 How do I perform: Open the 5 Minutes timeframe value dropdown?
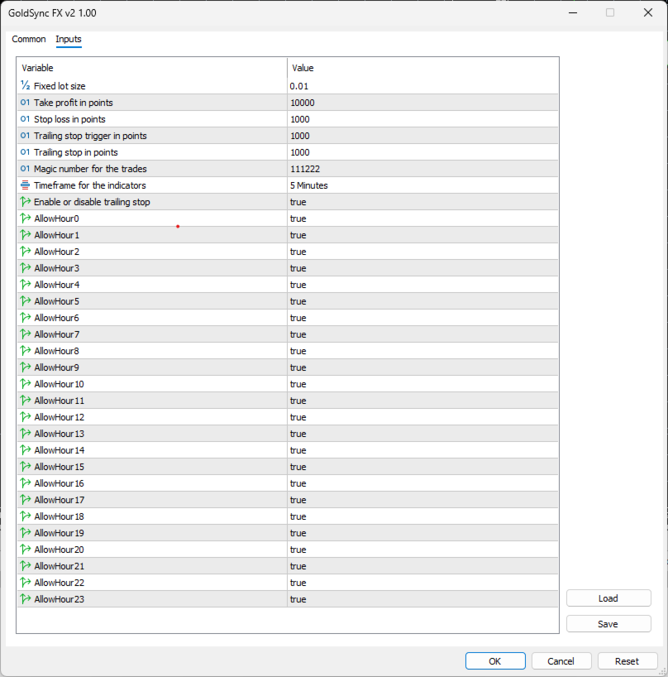click(308, 185)
